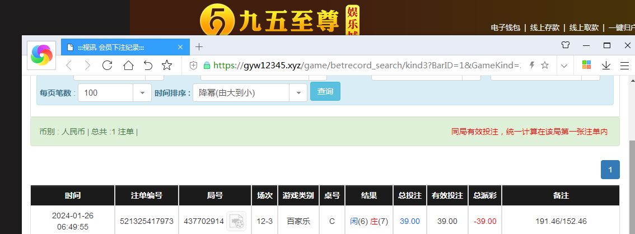
Task: Click the 2024-01-26 06:49:55 time cell
Action: 73,222
